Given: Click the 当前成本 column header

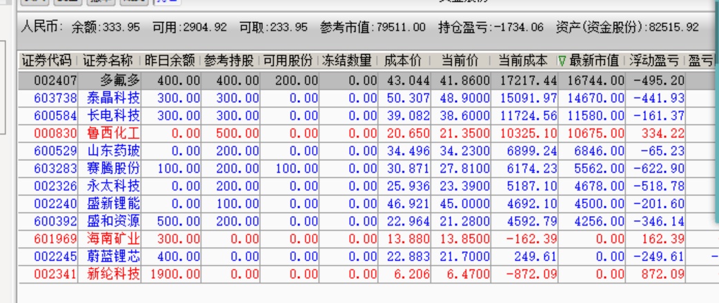Looking at the screenshot, I should 523,61.
